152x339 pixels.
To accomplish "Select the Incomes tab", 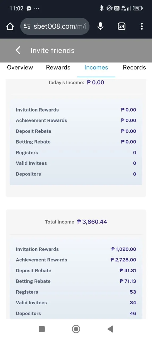I will point(96,68).
